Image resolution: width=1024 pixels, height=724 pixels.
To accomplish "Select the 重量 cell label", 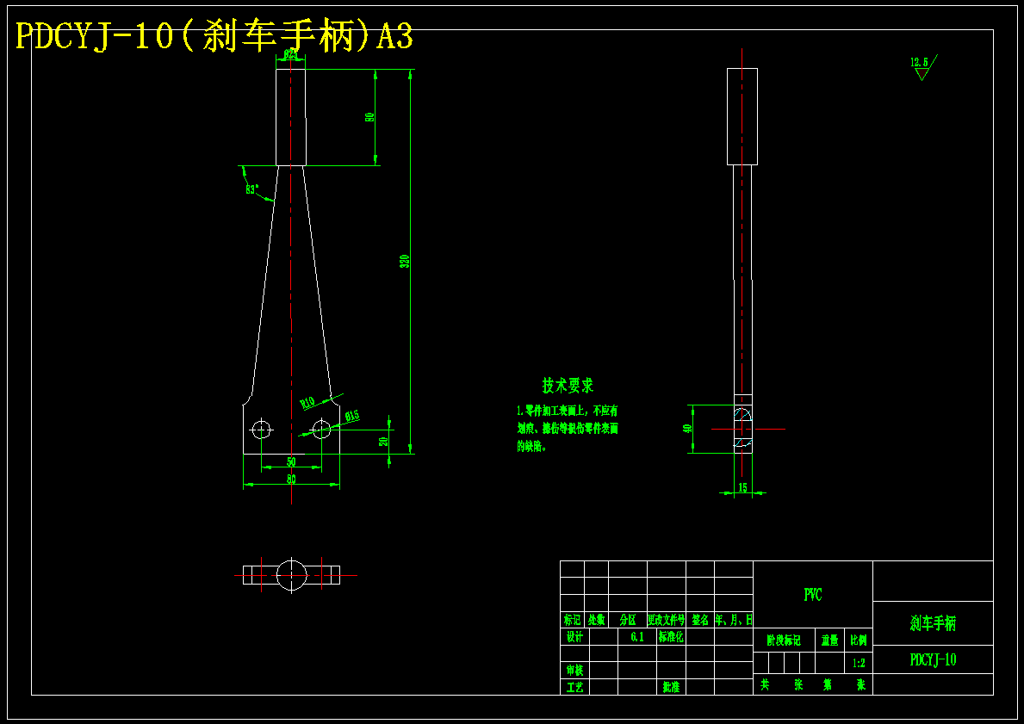I will (x=830, y=641).
